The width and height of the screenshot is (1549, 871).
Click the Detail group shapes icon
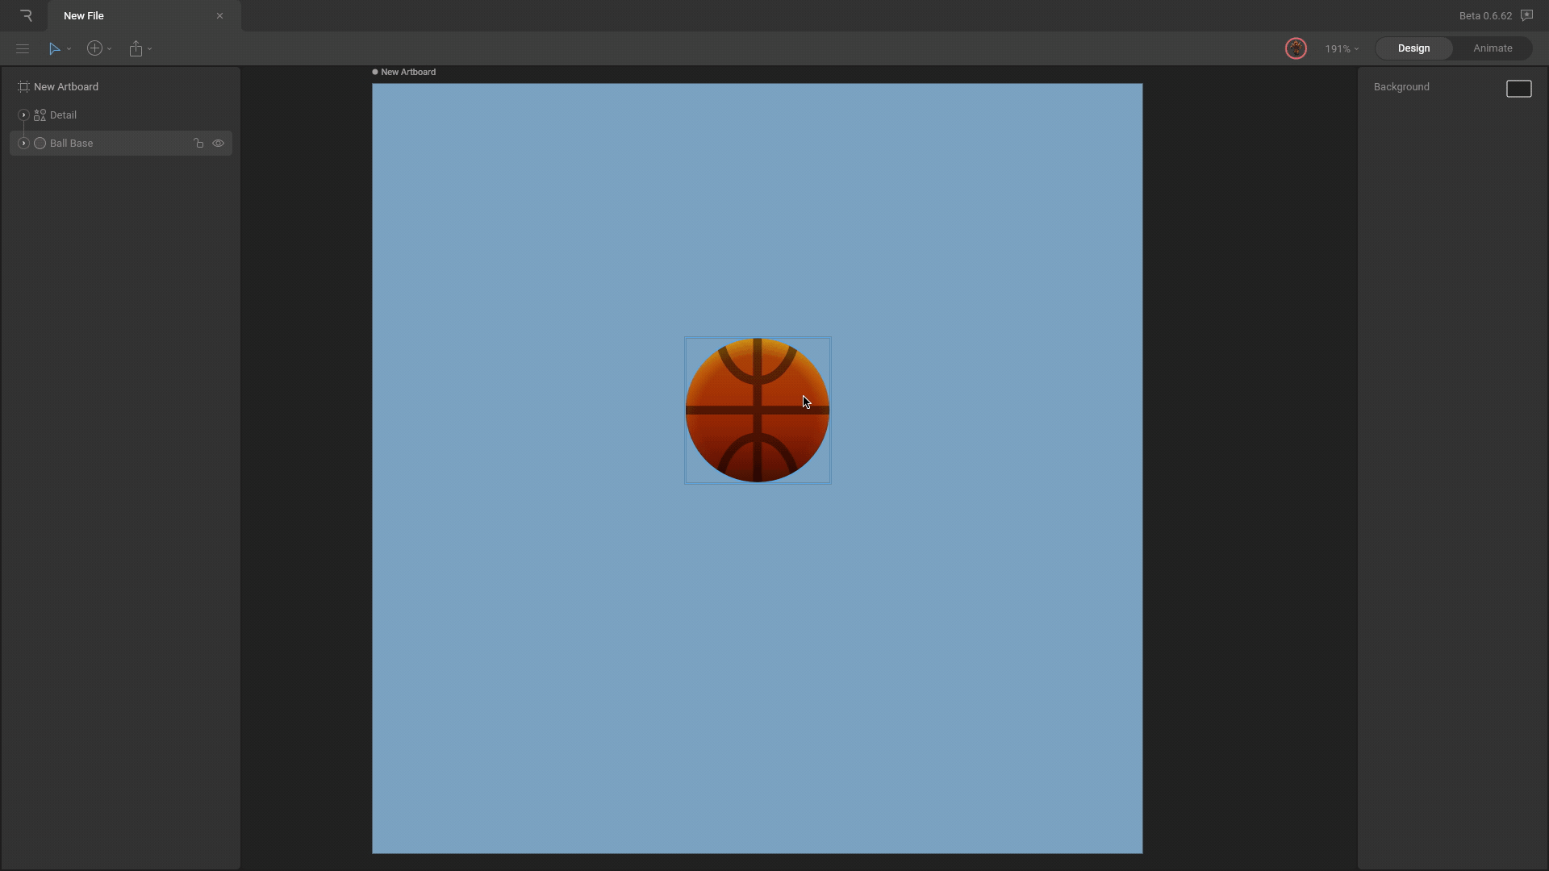click(x=40, y=115)
